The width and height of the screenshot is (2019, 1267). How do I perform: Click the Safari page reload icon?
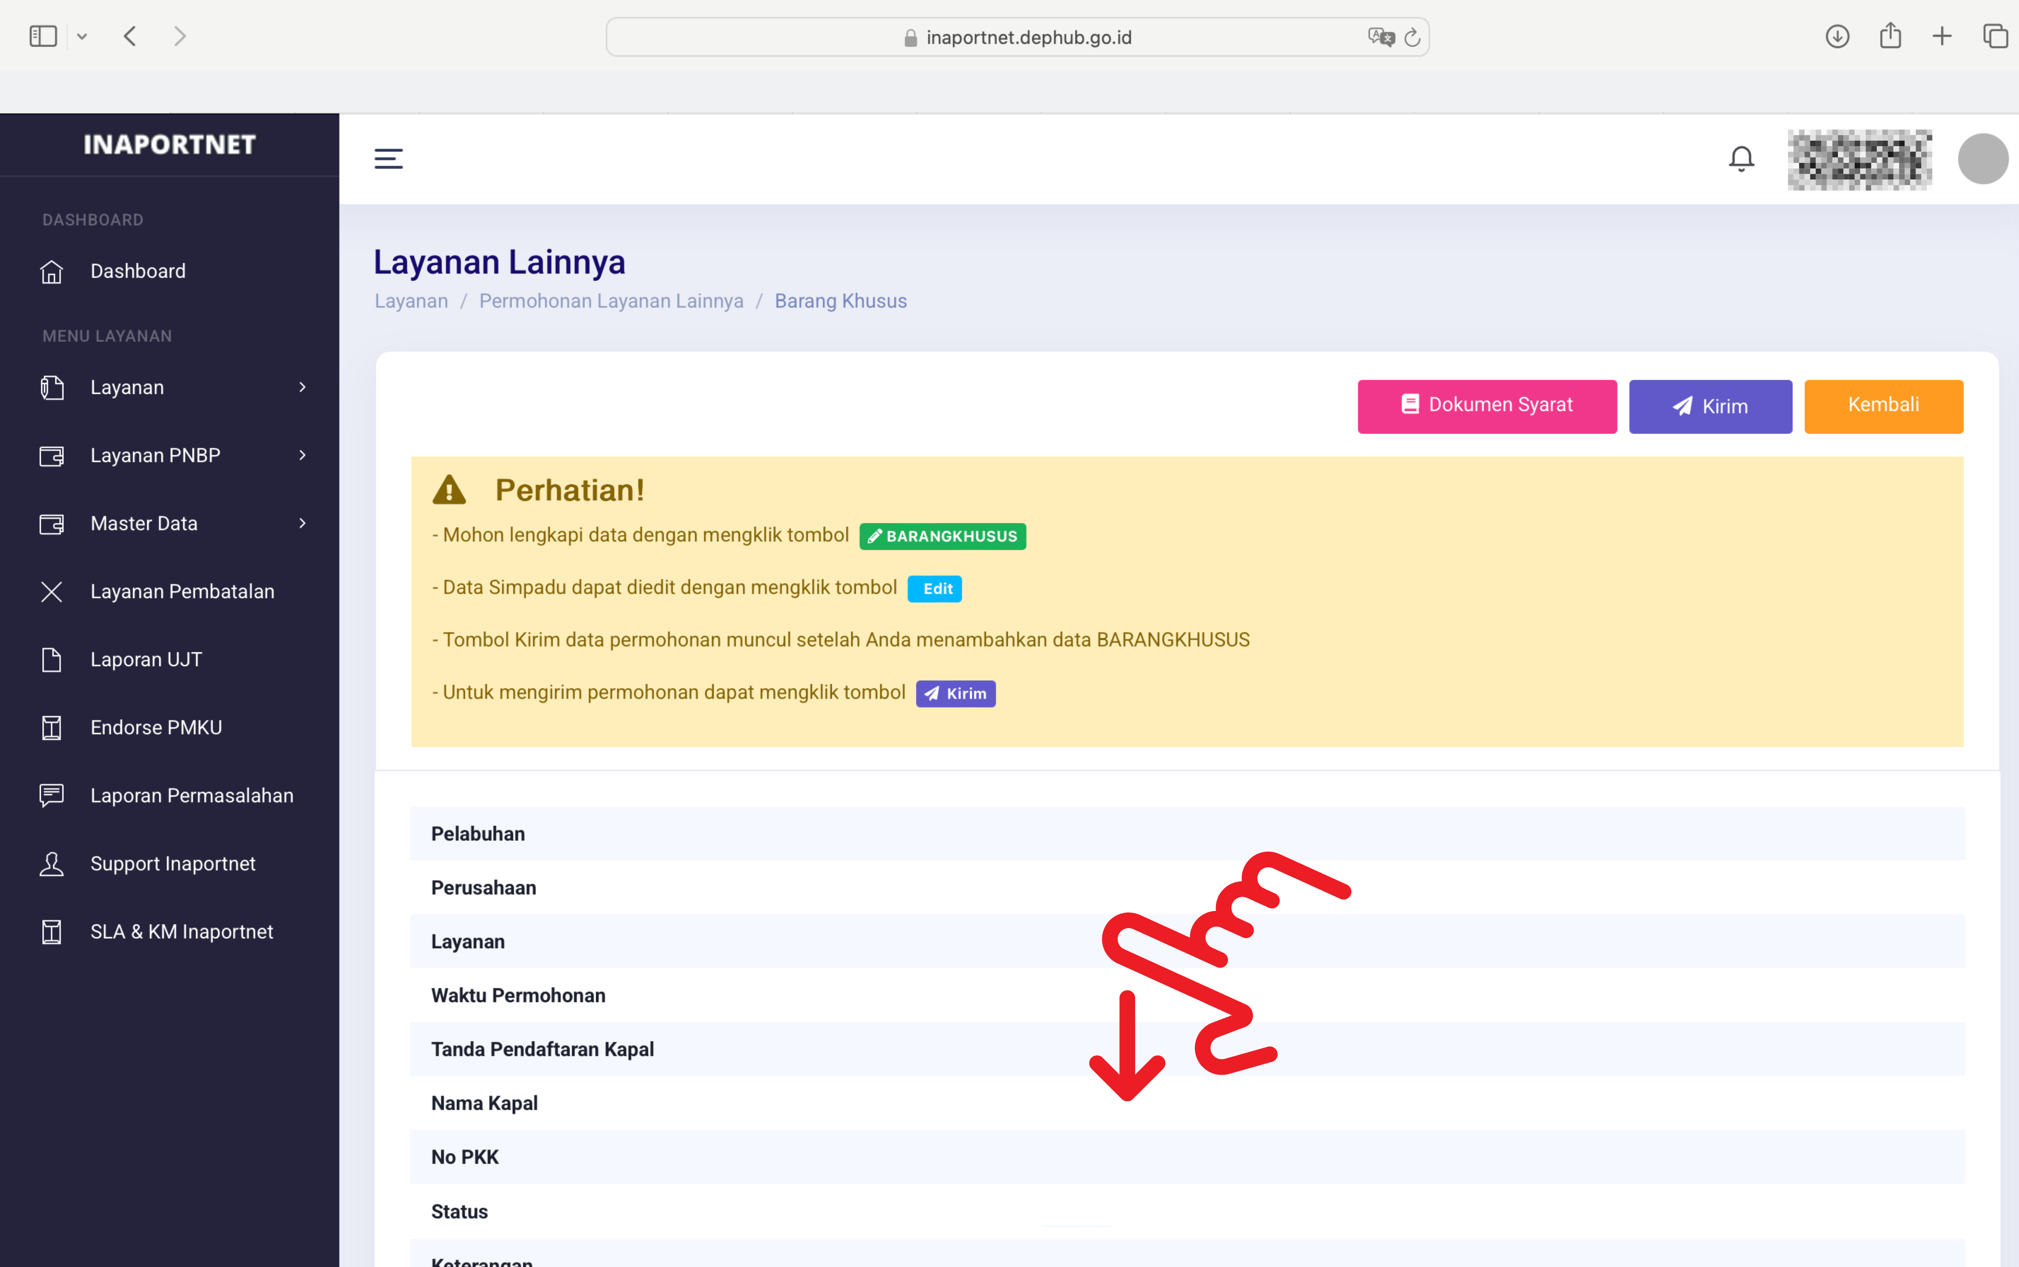point(1412,38)
